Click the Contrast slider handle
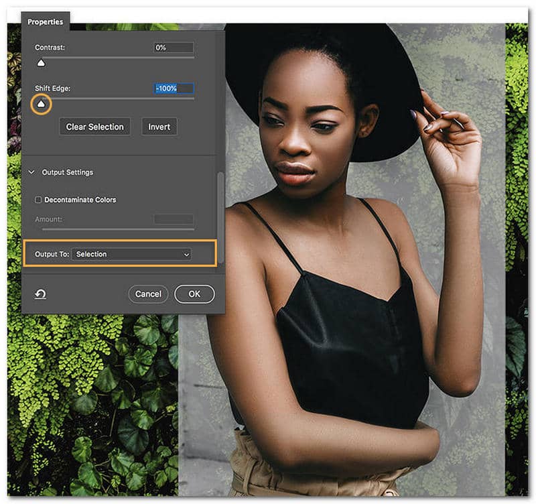Screen dimensions: 536x504 point(41,63)
